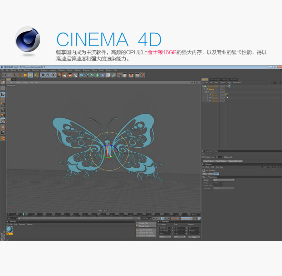
Task: Open viewport Cameras menu
Action: click(17, 83)
